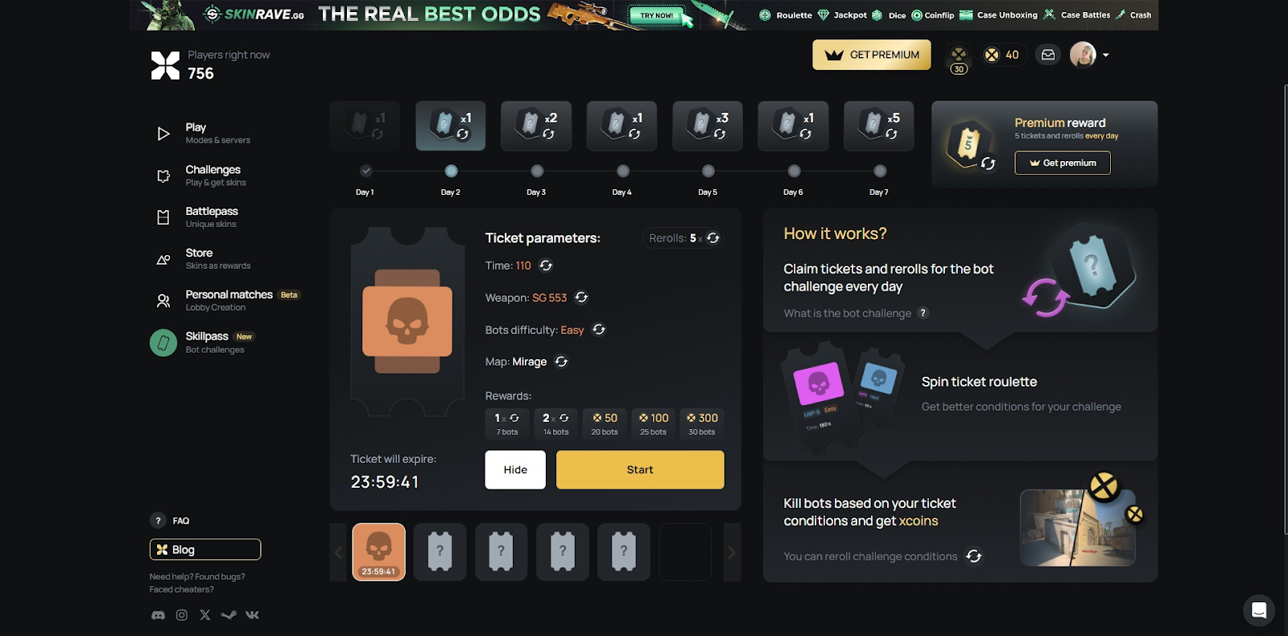Show next tickets with right chevron

[x=732, y=552]
